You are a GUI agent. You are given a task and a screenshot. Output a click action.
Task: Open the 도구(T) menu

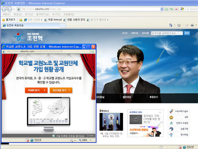(56, 14)
